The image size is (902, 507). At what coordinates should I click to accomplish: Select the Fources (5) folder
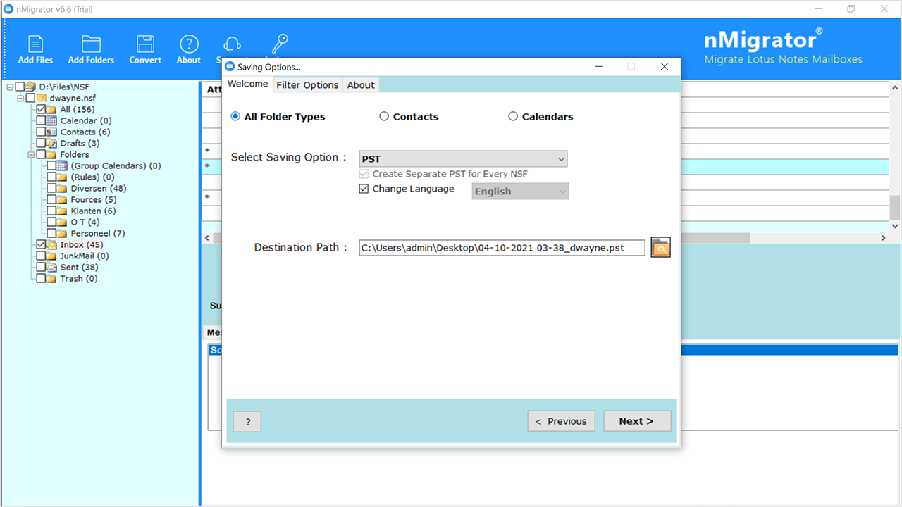tap(94, 199)
